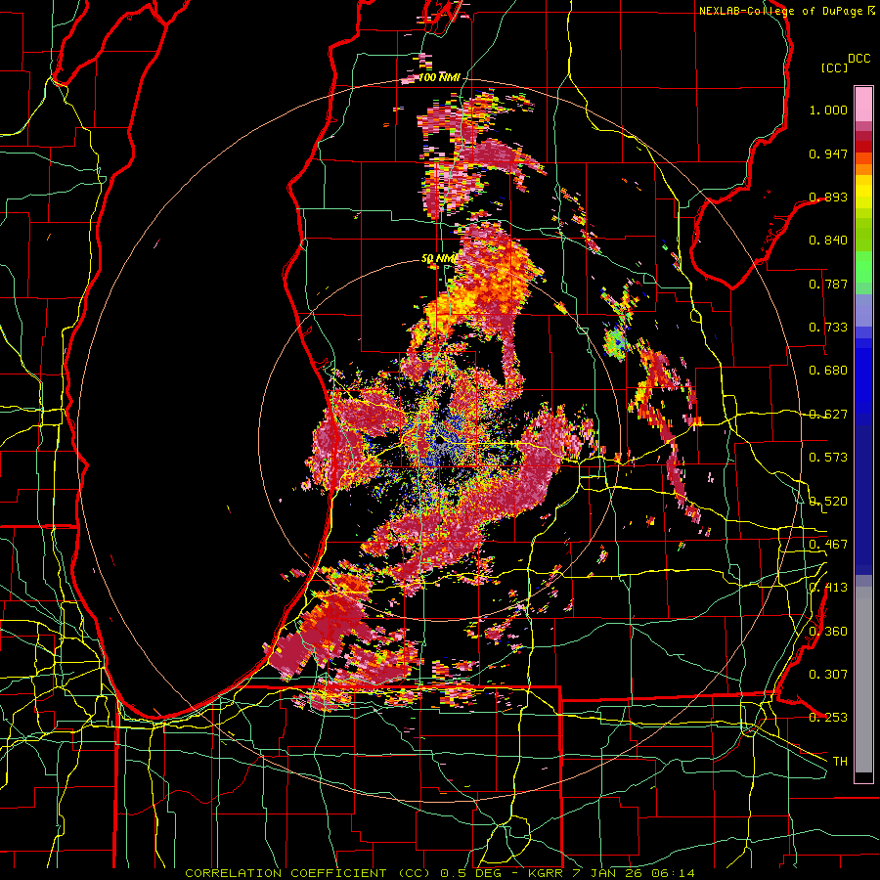Click the 0.733 color scale value
Image resolution: width=880 pixels, height=880 pixels.
pos(828,328)
